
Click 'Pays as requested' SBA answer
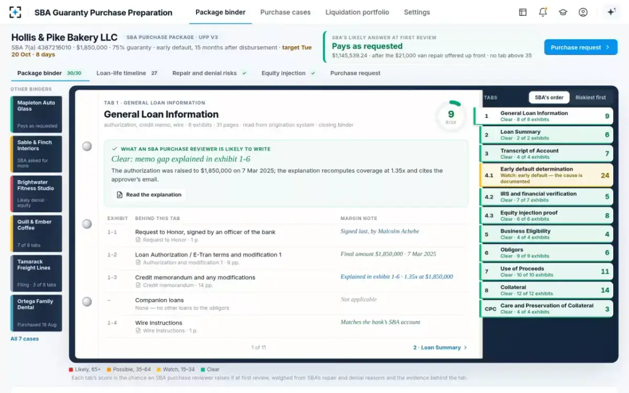367,46
